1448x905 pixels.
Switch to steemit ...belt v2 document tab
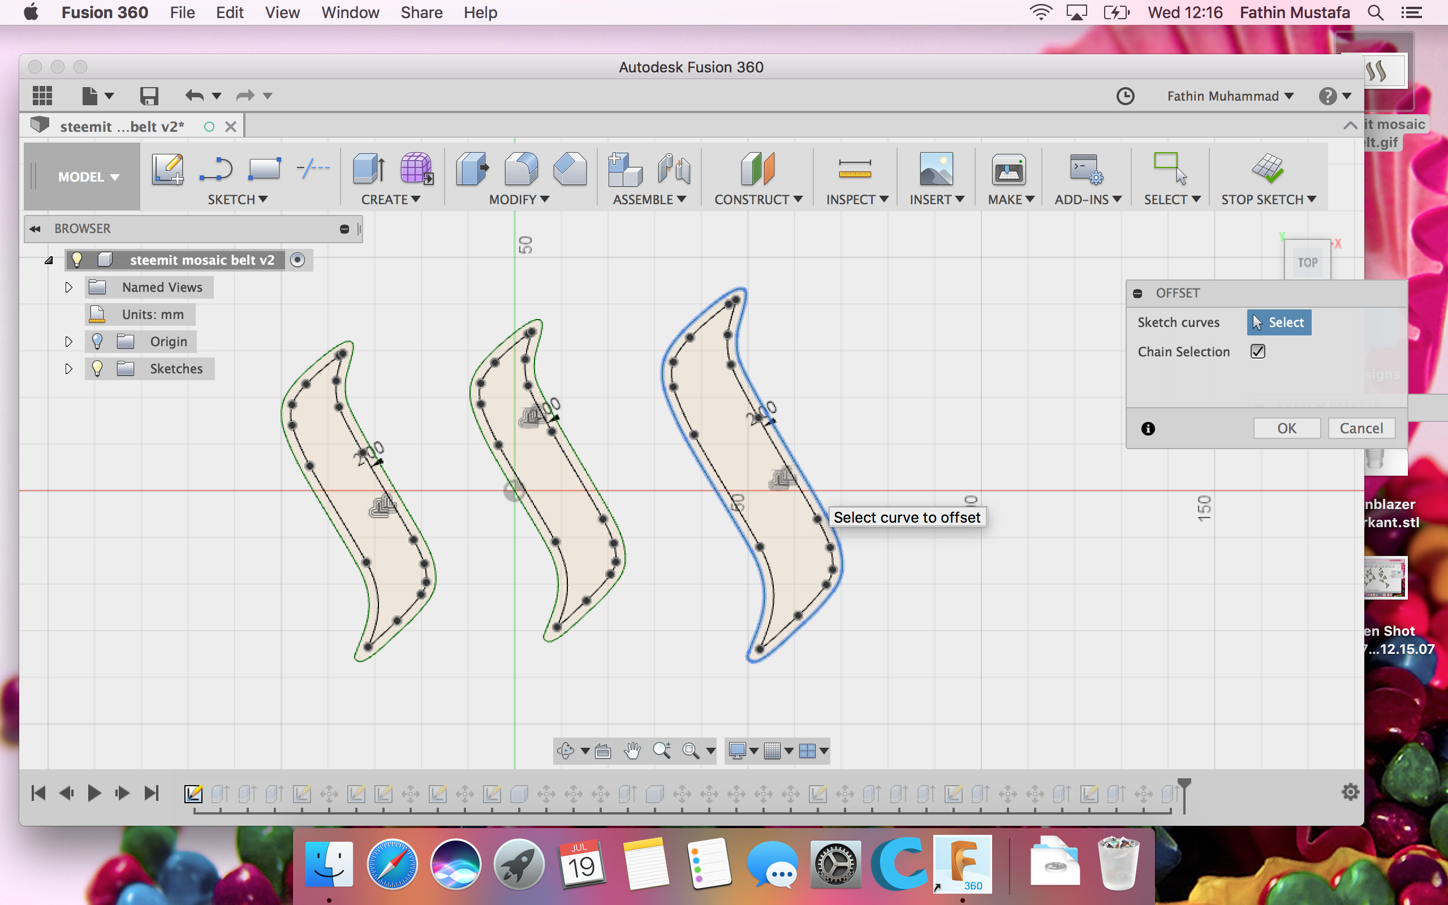(122, 126)
